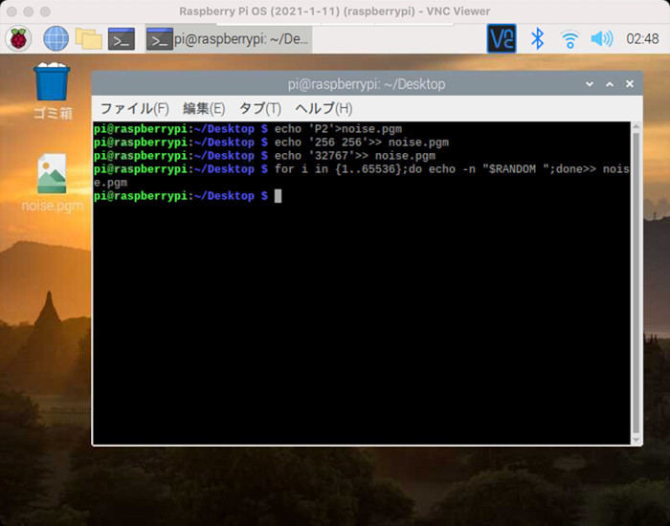Open the タブ(T) menu
The width and height of the screenshot is (670, 526).
pos(259,108)
